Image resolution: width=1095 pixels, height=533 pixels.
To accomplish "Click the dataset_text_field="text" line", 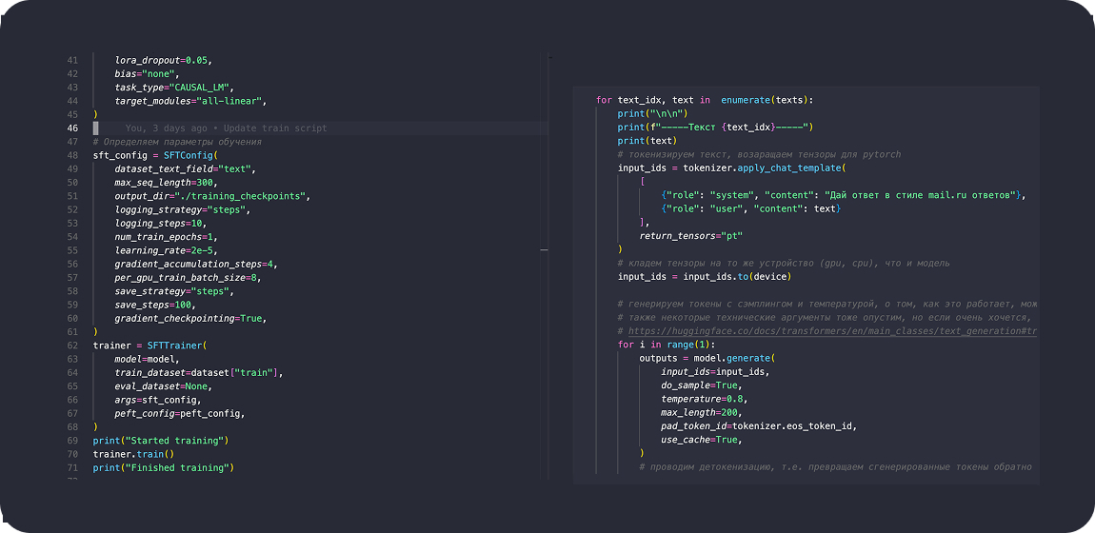I will [x=185, y=168].
